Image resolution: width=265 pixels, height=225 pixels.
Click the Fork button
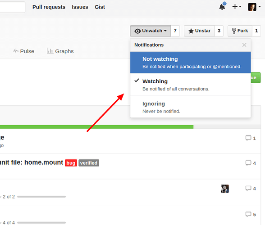click(x=240, y=31)
